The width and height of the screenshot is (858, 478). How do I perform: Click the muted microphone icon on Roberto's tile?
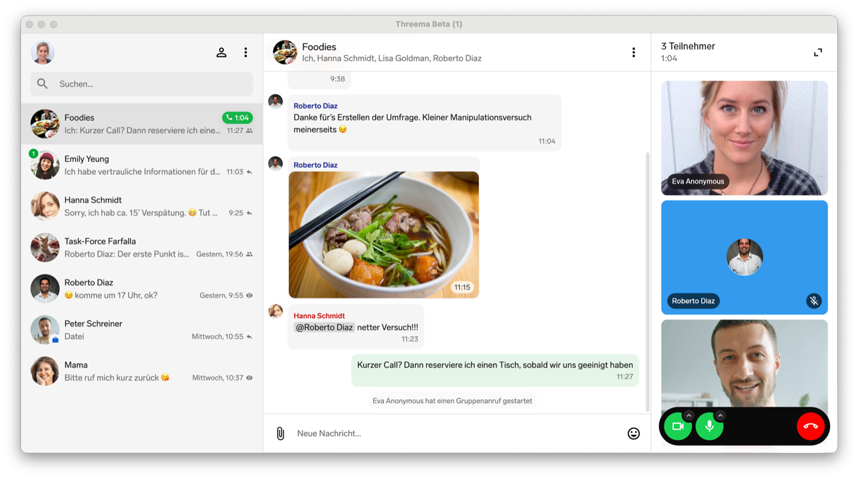click(813, 301)
